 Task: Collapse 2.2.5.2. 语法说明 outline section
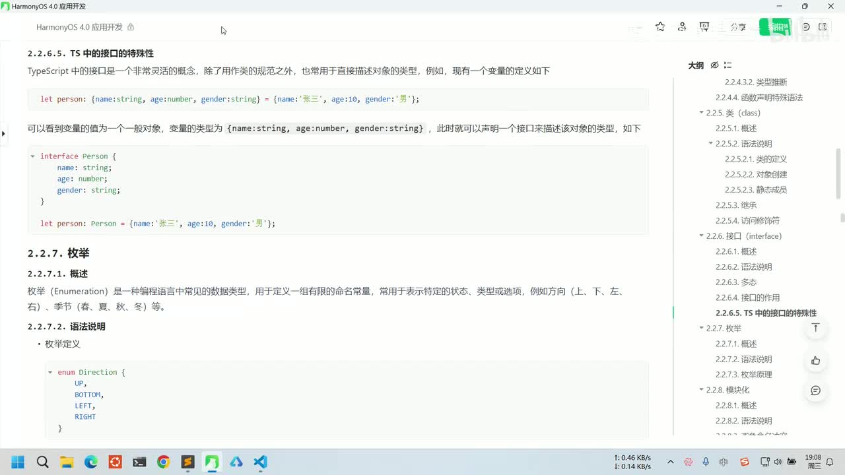[710, 144]
